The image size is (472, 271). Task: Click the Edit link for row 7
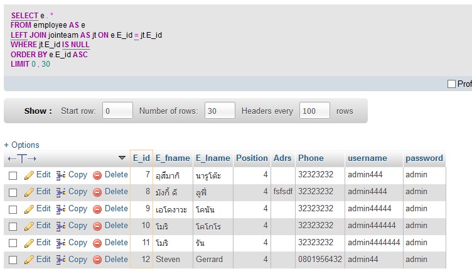(x=43, y=175)
